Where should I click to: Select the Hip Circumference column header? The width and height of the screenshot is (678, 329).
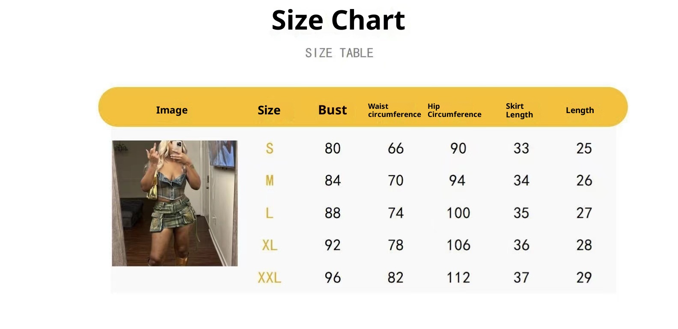(454, 111)
